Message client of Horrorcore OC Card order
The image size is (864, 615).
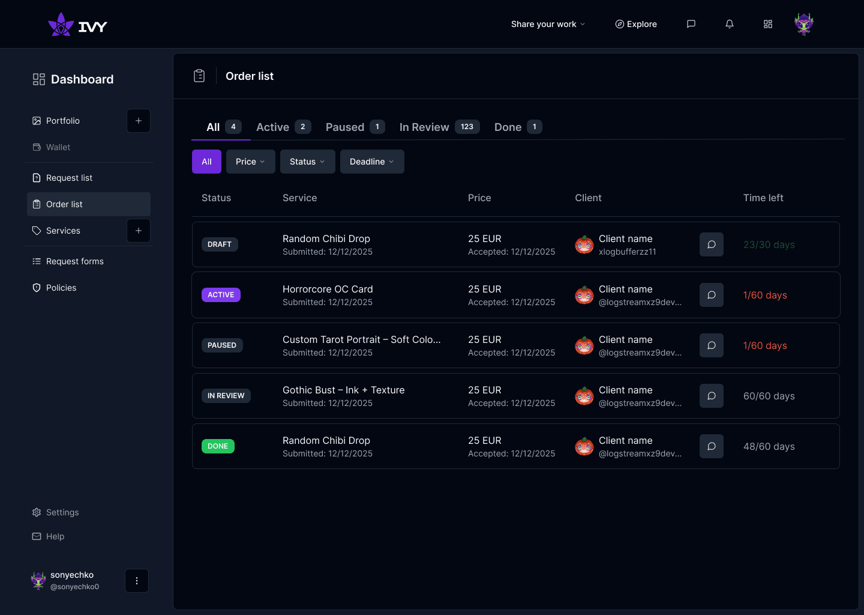coord(712,295)
